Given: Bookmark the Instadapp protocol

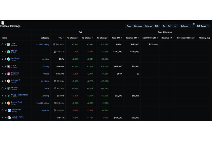Looking at the screenshot, I should click(x=3, y=110).
